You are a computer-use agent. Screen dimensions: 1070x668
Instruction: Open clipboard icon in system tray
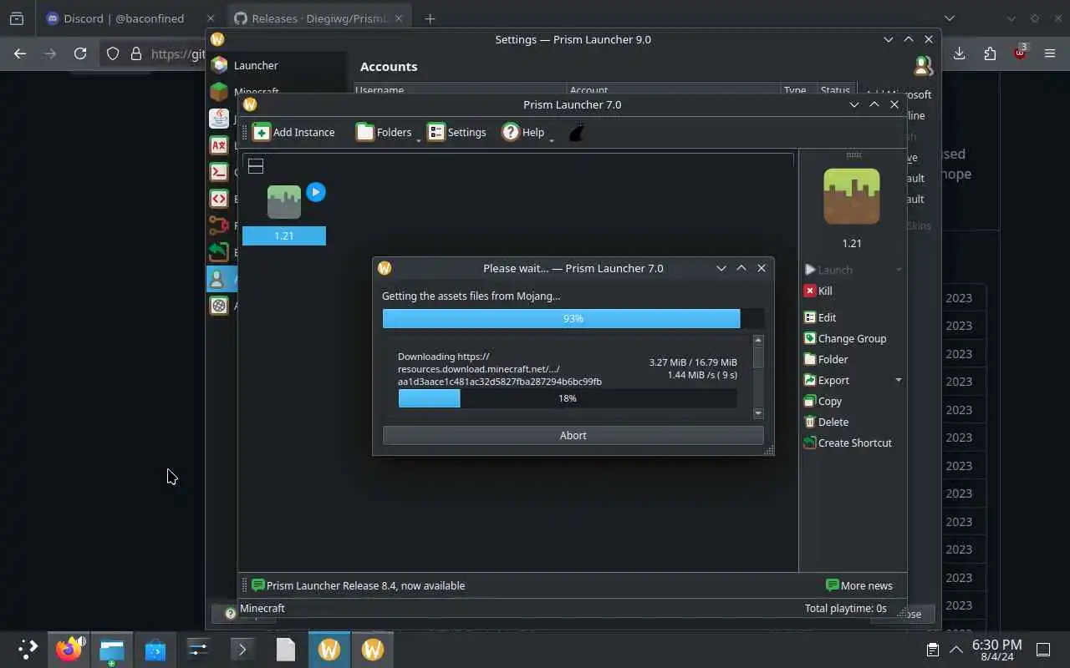[932, 650]
